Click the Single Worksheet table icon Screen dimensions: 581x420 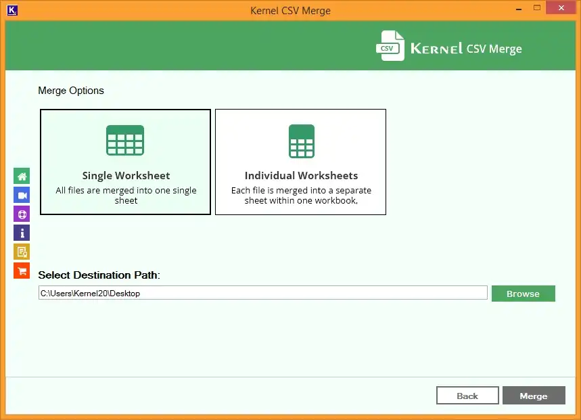(125, 141)
